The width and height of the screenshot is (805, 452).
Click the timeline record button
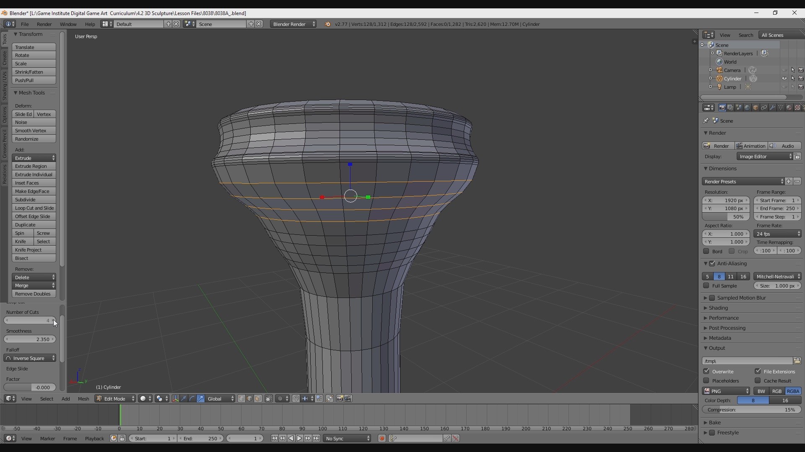(382, 439)
